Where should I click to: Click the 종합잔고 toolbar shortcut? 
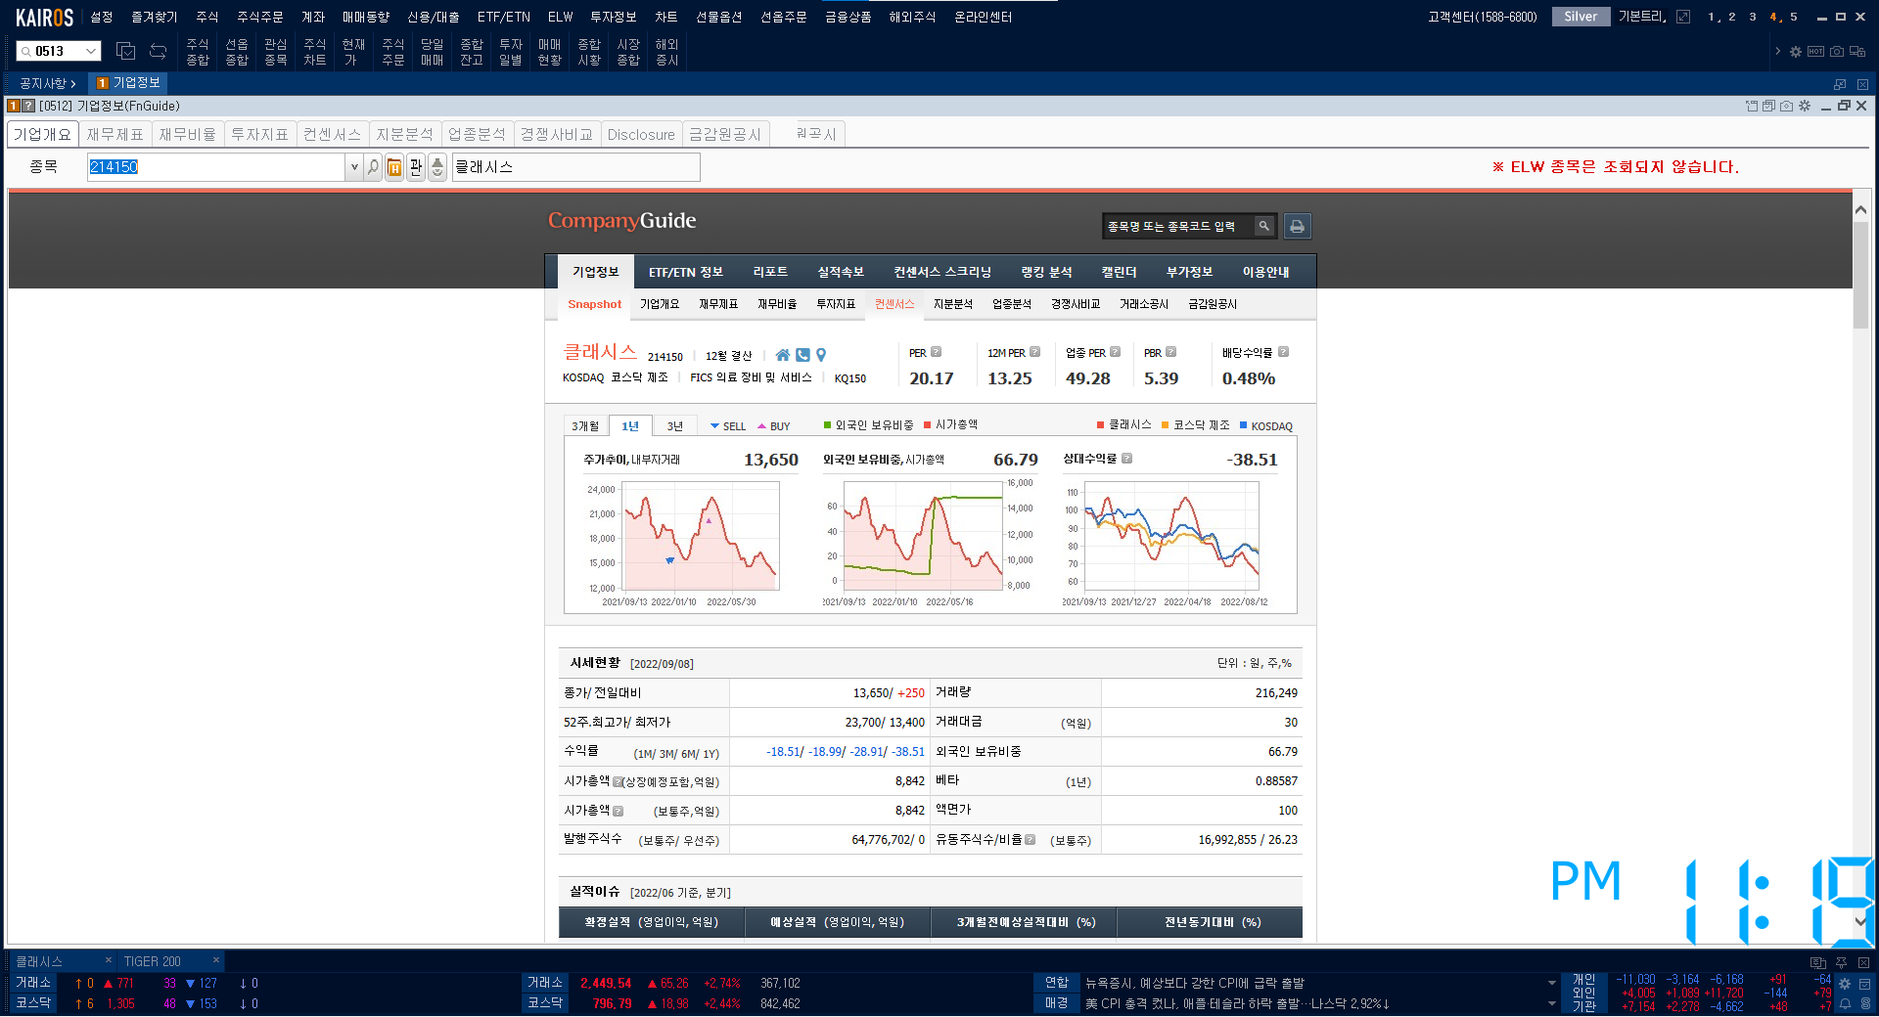pyautogui.click(x=472, y=52)
